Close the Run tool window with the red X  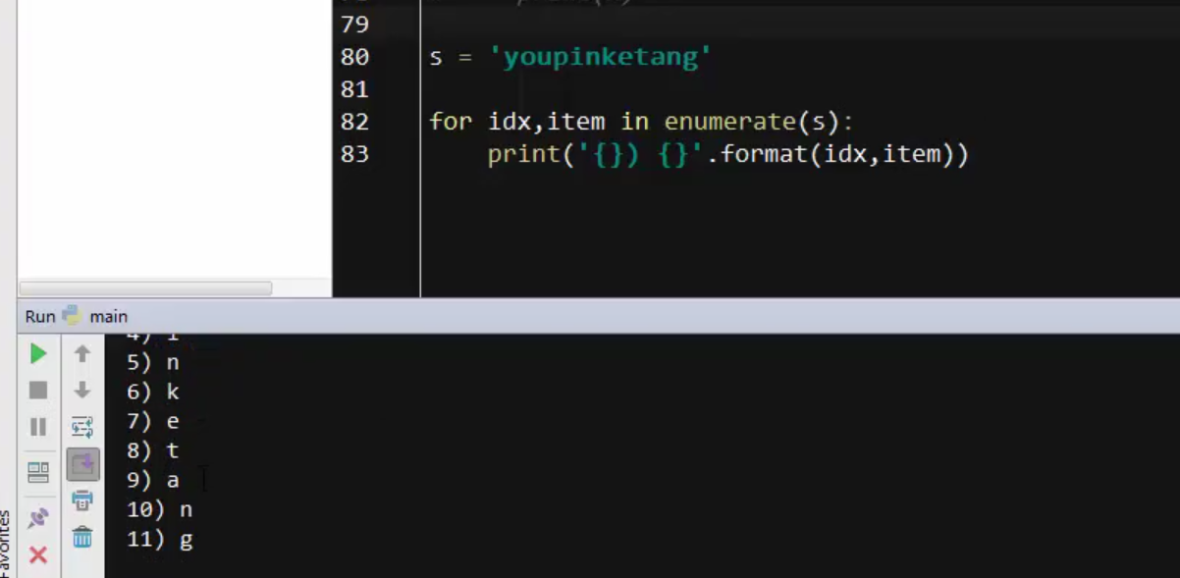[x=38, y=555]
